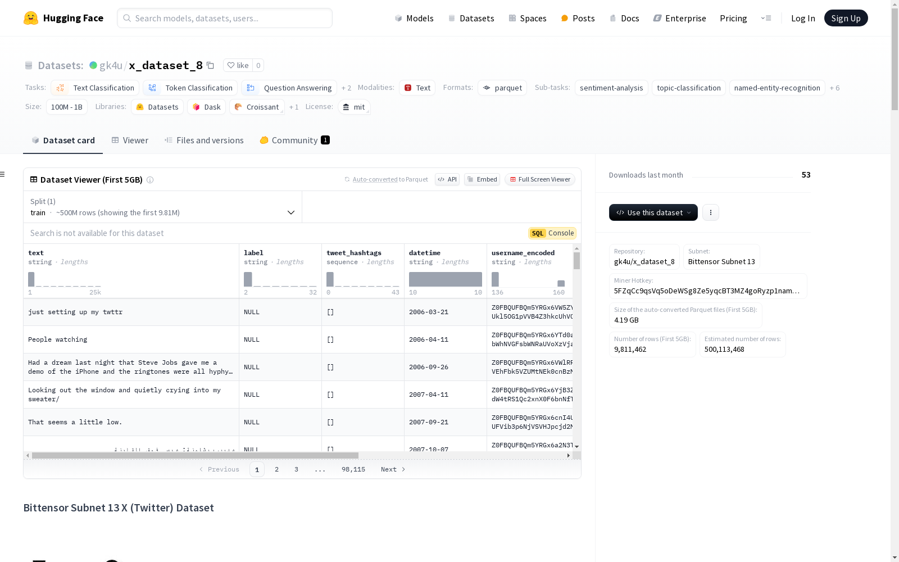The height and width of the screenshot is (562, 899).
Task: Open the API button in dataset viewer
Action: pos(447,179)
